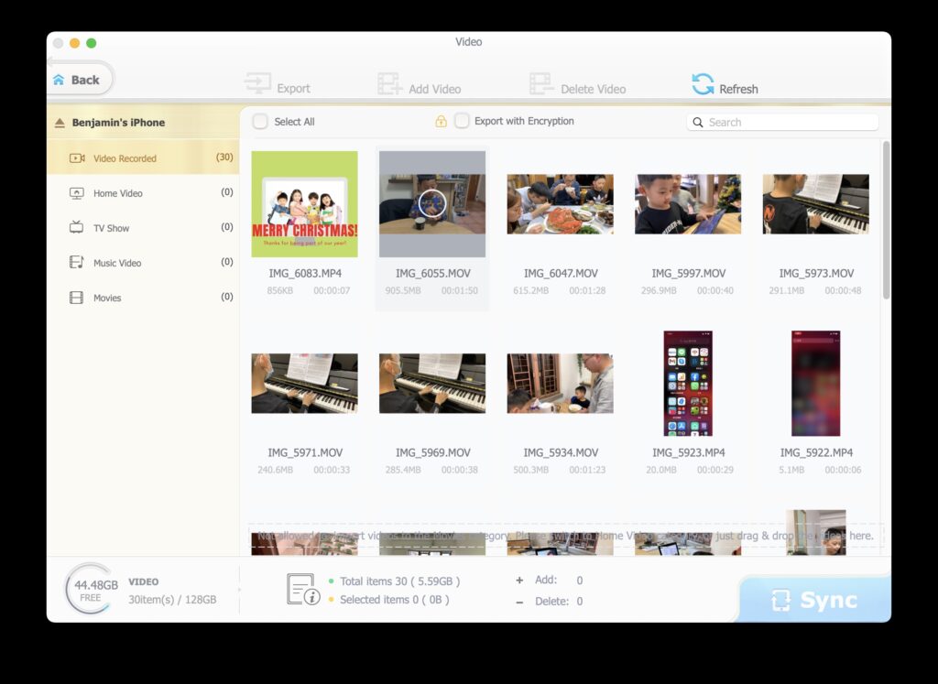The image size is (938, 684).
Task: Eject Benjamin's iPhone using eject icon
Action: point(60,123)
